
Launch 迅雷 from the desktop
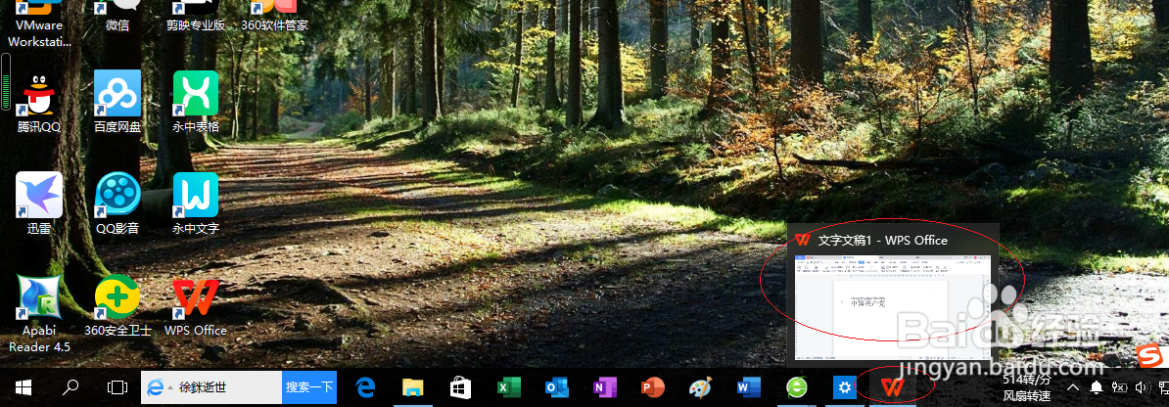[39, 203]
